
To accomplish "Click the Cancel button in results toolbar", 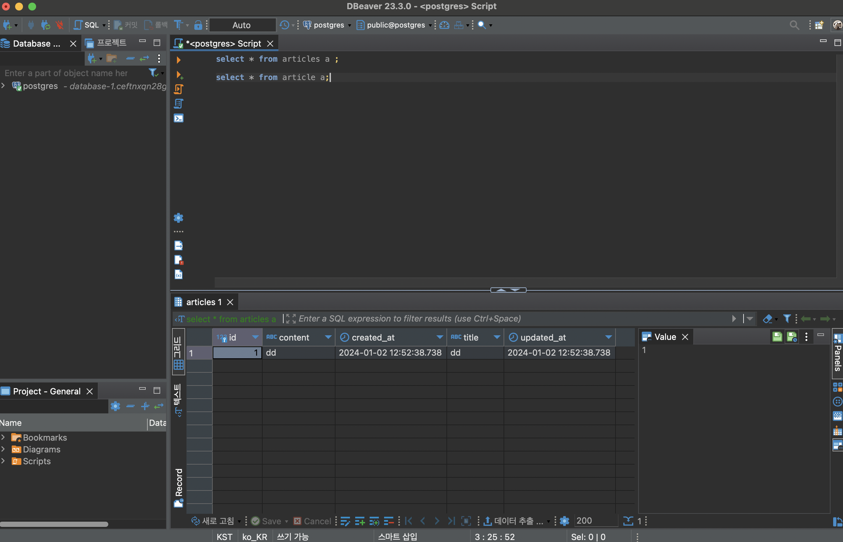I will [312, 521].
